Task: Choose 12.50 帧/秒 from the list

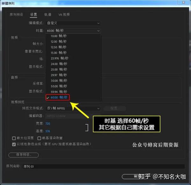Action: (x=73, y=47)
